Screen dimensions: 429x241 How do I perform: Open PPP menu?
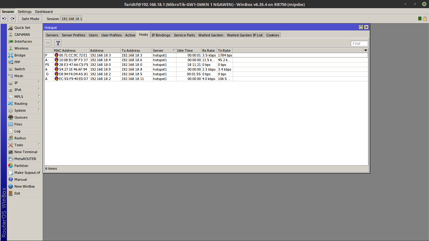point(24,62)
